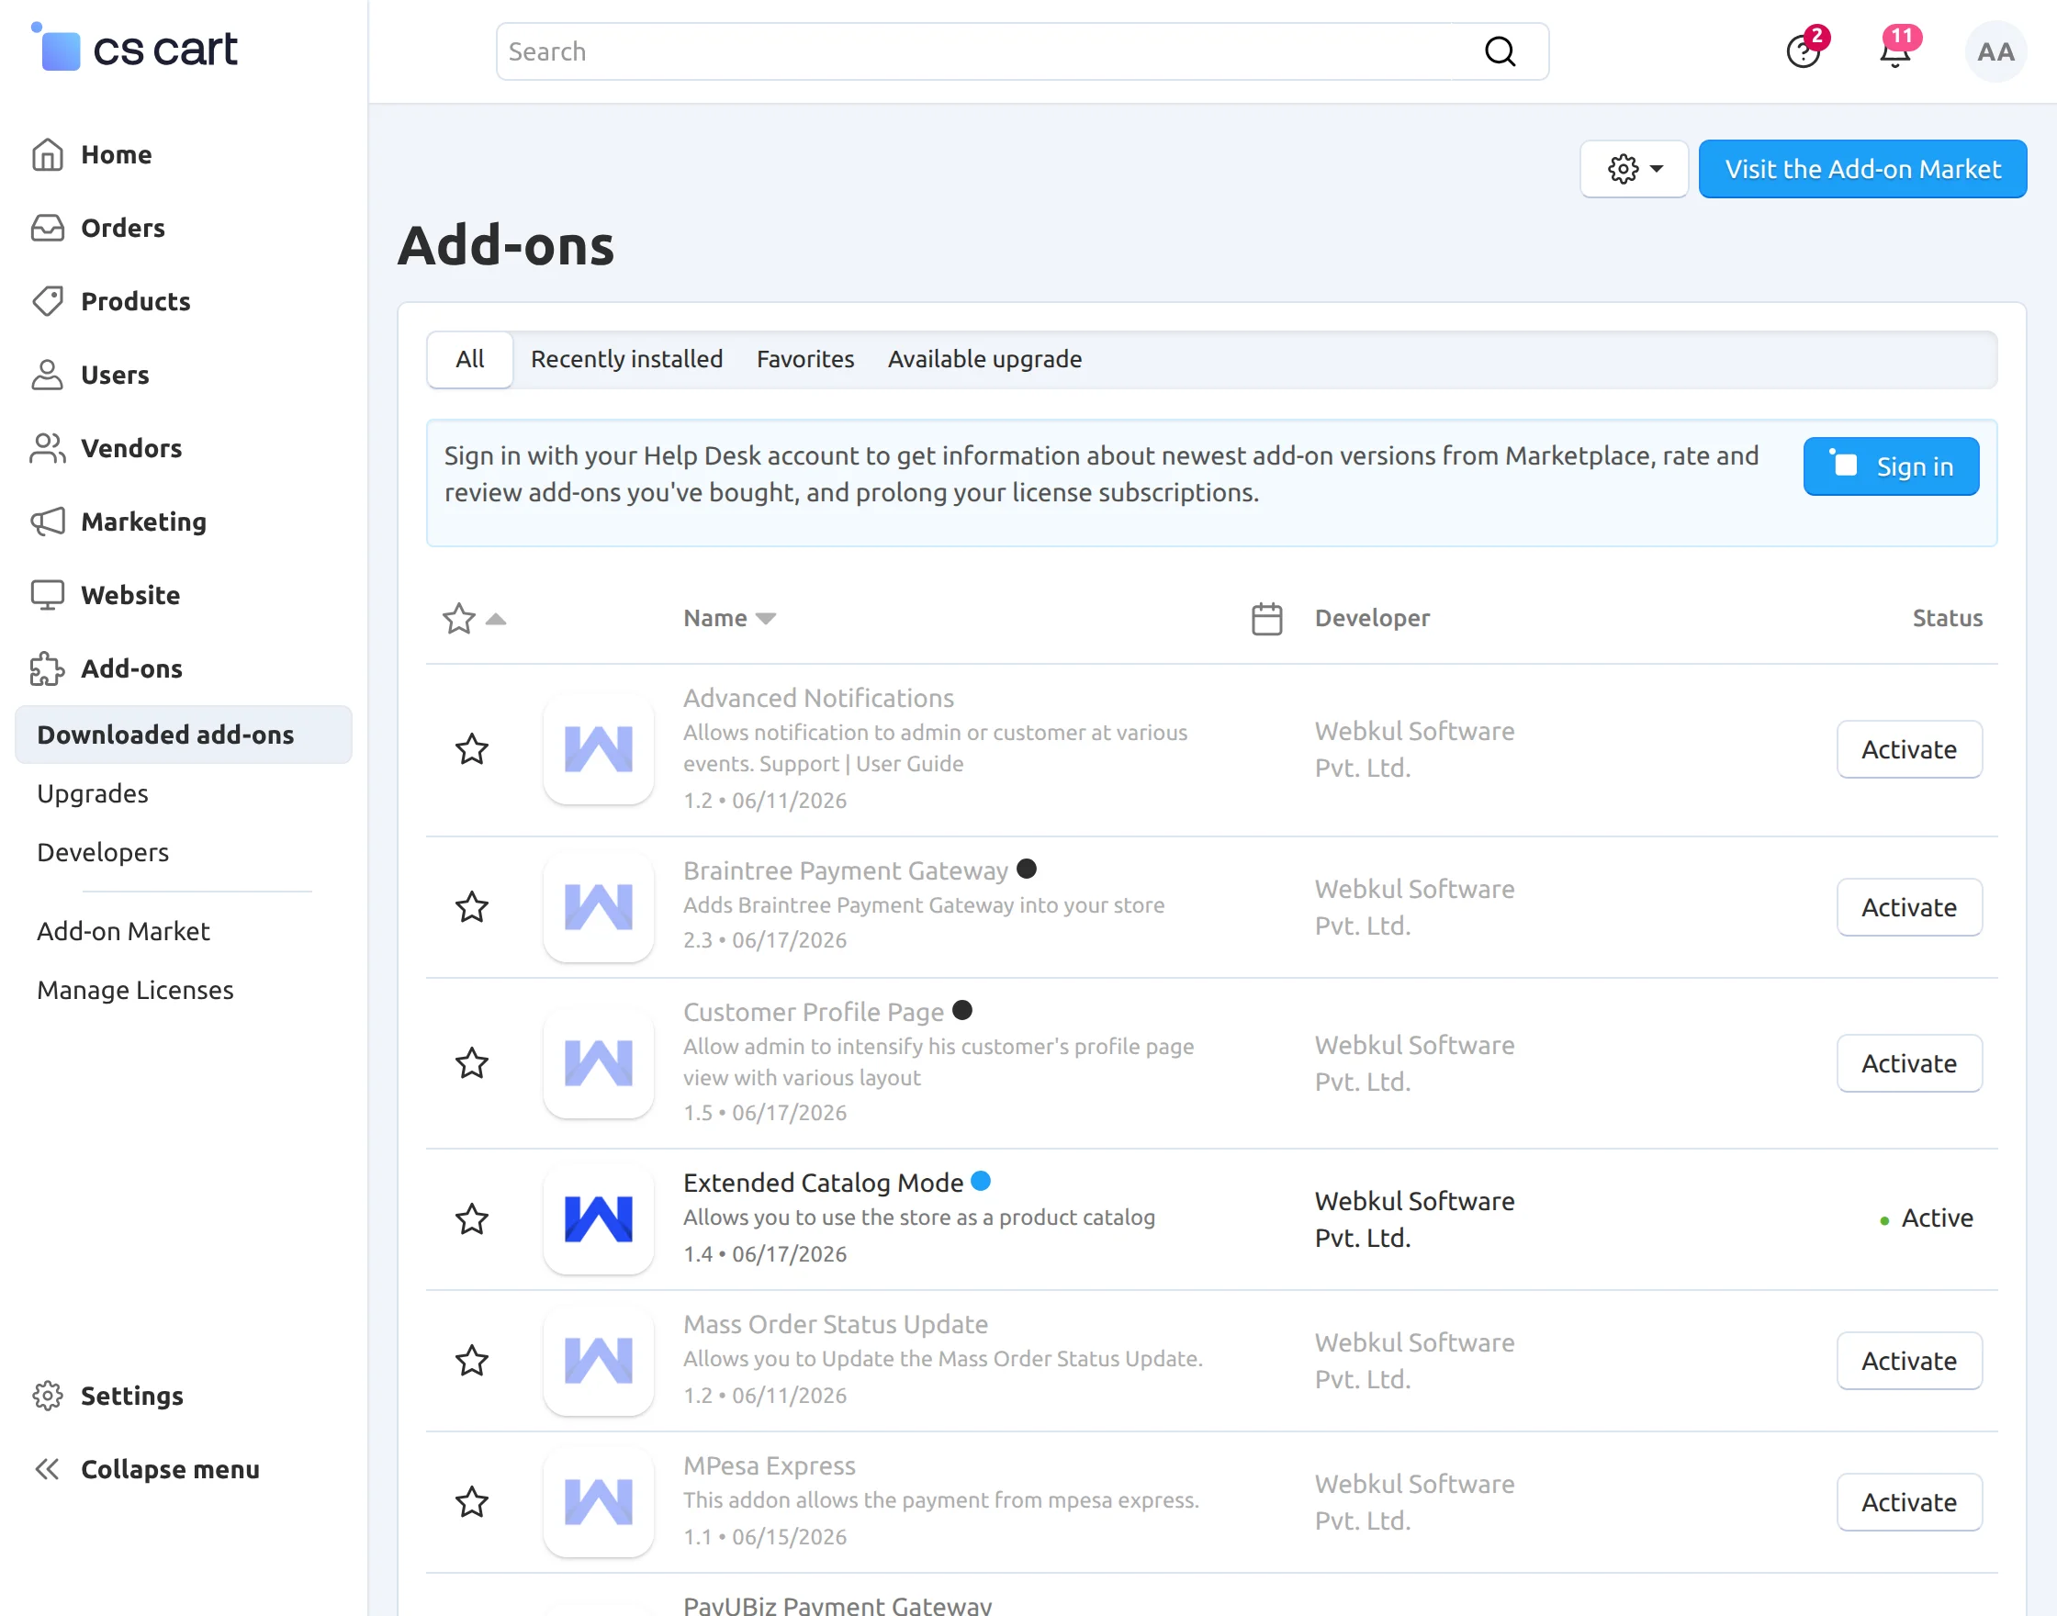Click Visit the Add-on Market button

click(x=1862, y=169)
